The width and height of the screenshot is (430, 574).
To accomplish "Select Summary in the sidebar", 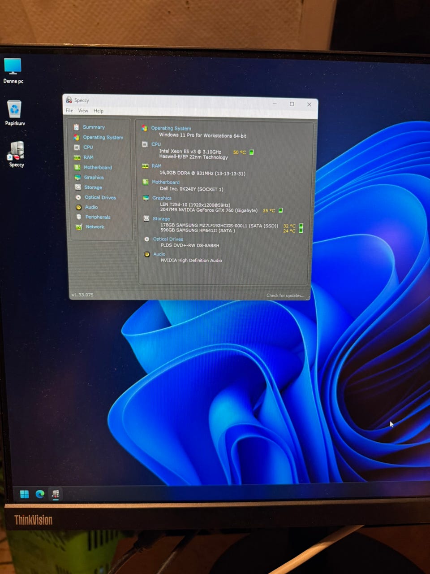I will click(x=94, y=127).
